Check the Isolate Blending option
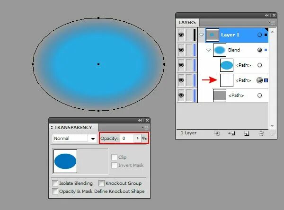 coord(55,183)
